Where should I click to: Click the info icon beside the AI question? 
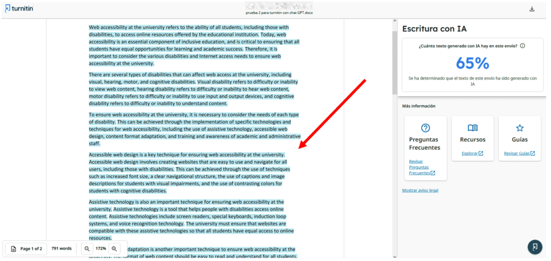coord(522,46)
